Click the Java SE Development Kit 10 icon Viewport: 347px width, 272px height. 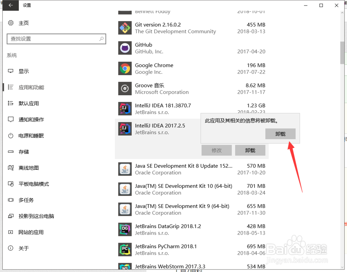pyautogui.click(x=125, y=189)
